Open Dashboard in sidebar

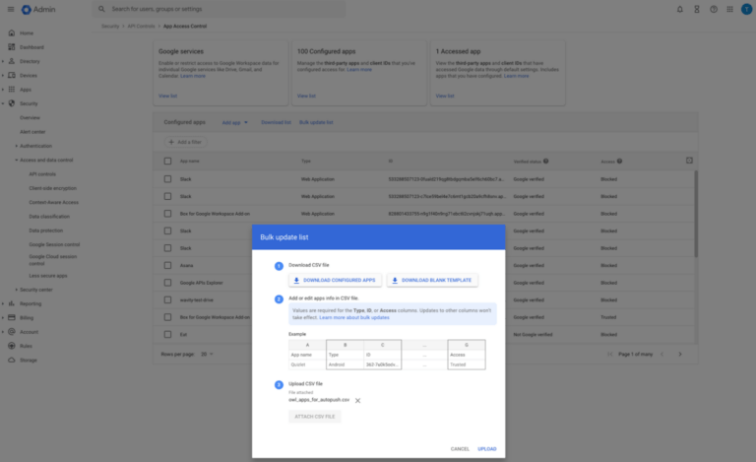tap(31, 47)
